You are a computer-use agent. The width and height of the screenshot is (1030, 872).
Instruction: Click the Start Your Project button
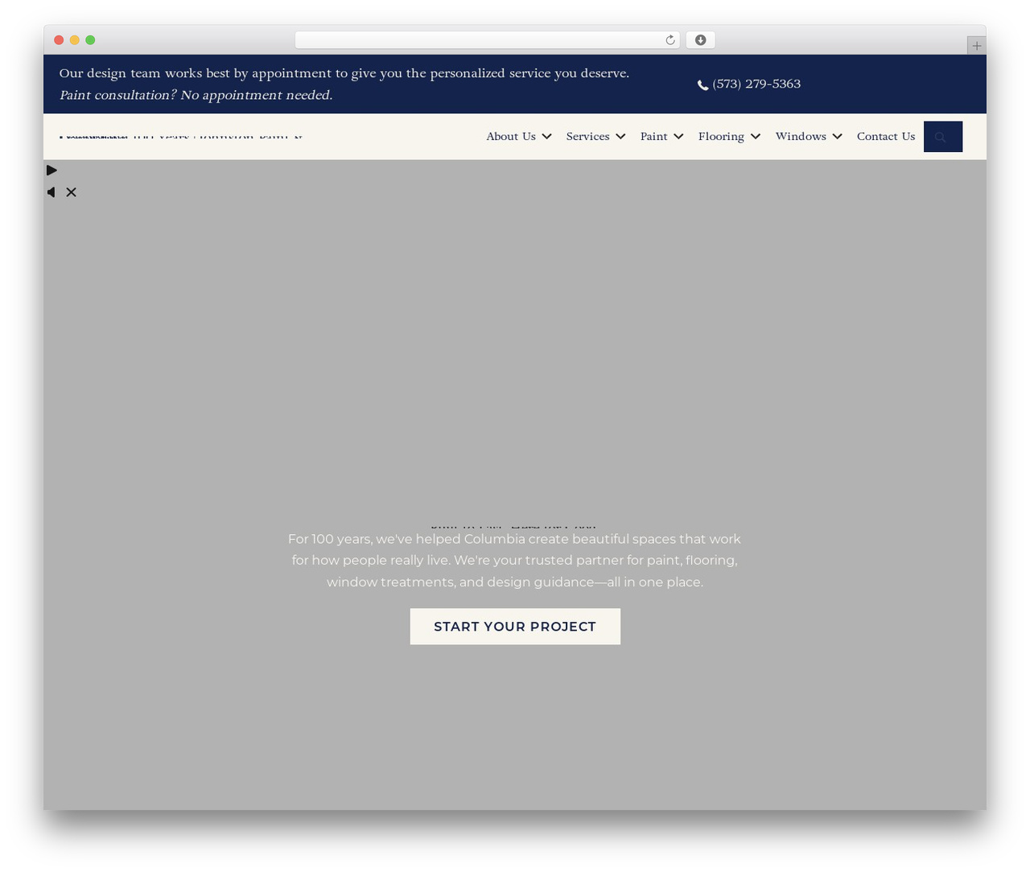point(515,627)
